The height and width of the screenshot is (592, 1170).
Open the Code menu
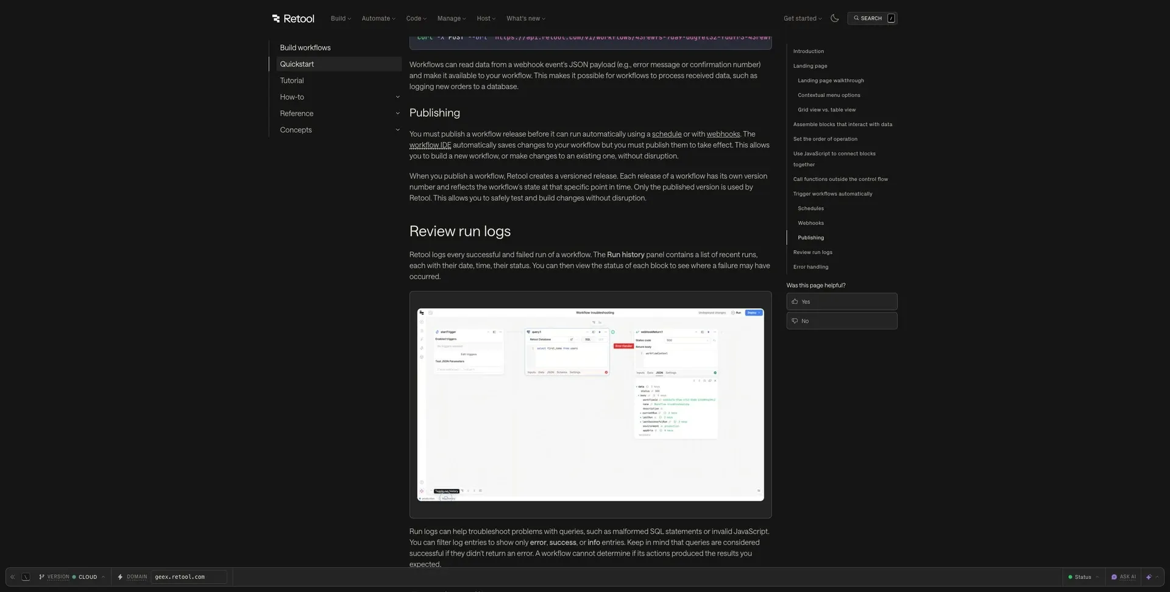click(416, 18)
